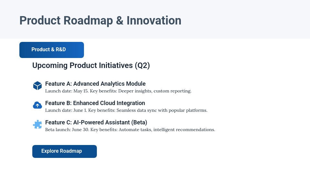Screen dimensions: 310x174
Task: Open Feature A: Advanced Analytics Module title
Action: tap(95, 84)
